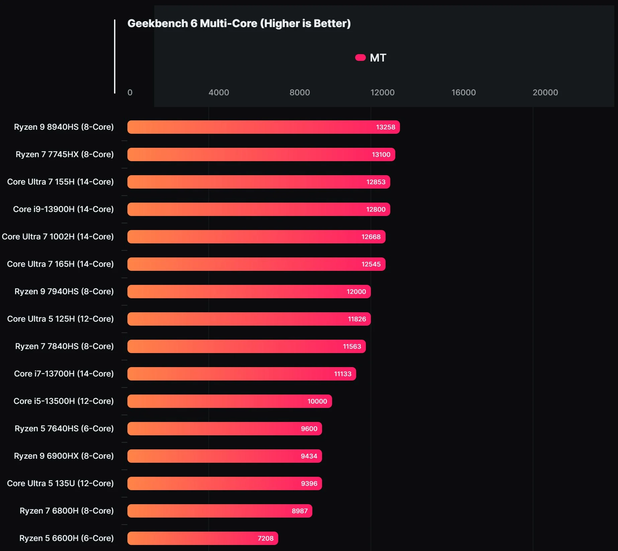Viewport: 618px width, 551px height.
Task: Click the 12000 axis tick label
Action: click(x=382, y=93)
